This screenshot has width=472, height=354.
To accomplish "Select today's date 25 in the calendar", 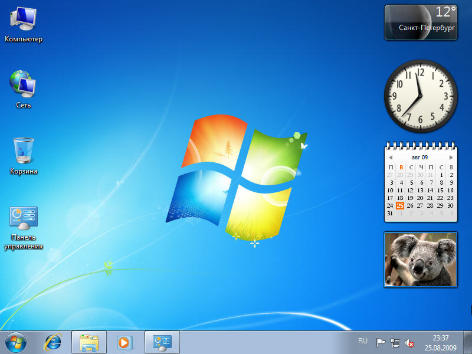I will (x=400, y=205).
